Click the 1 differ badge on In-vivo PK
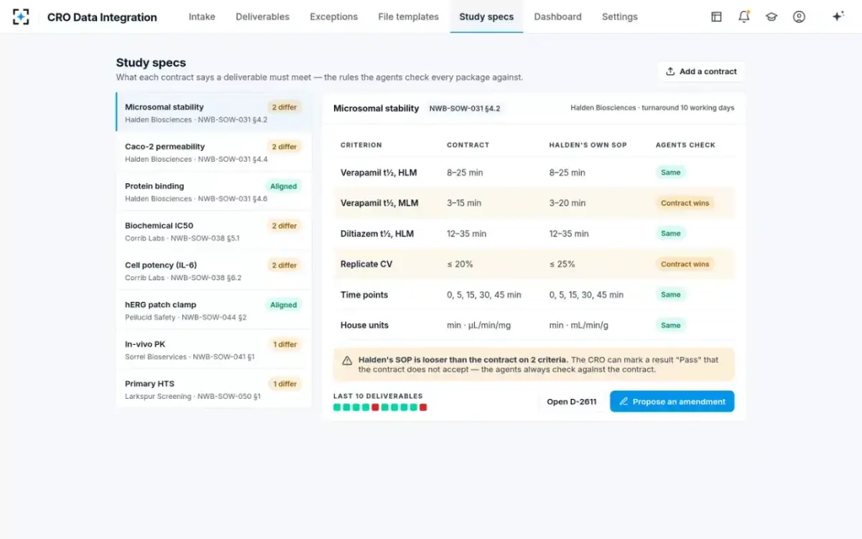 tap(284, 344)
